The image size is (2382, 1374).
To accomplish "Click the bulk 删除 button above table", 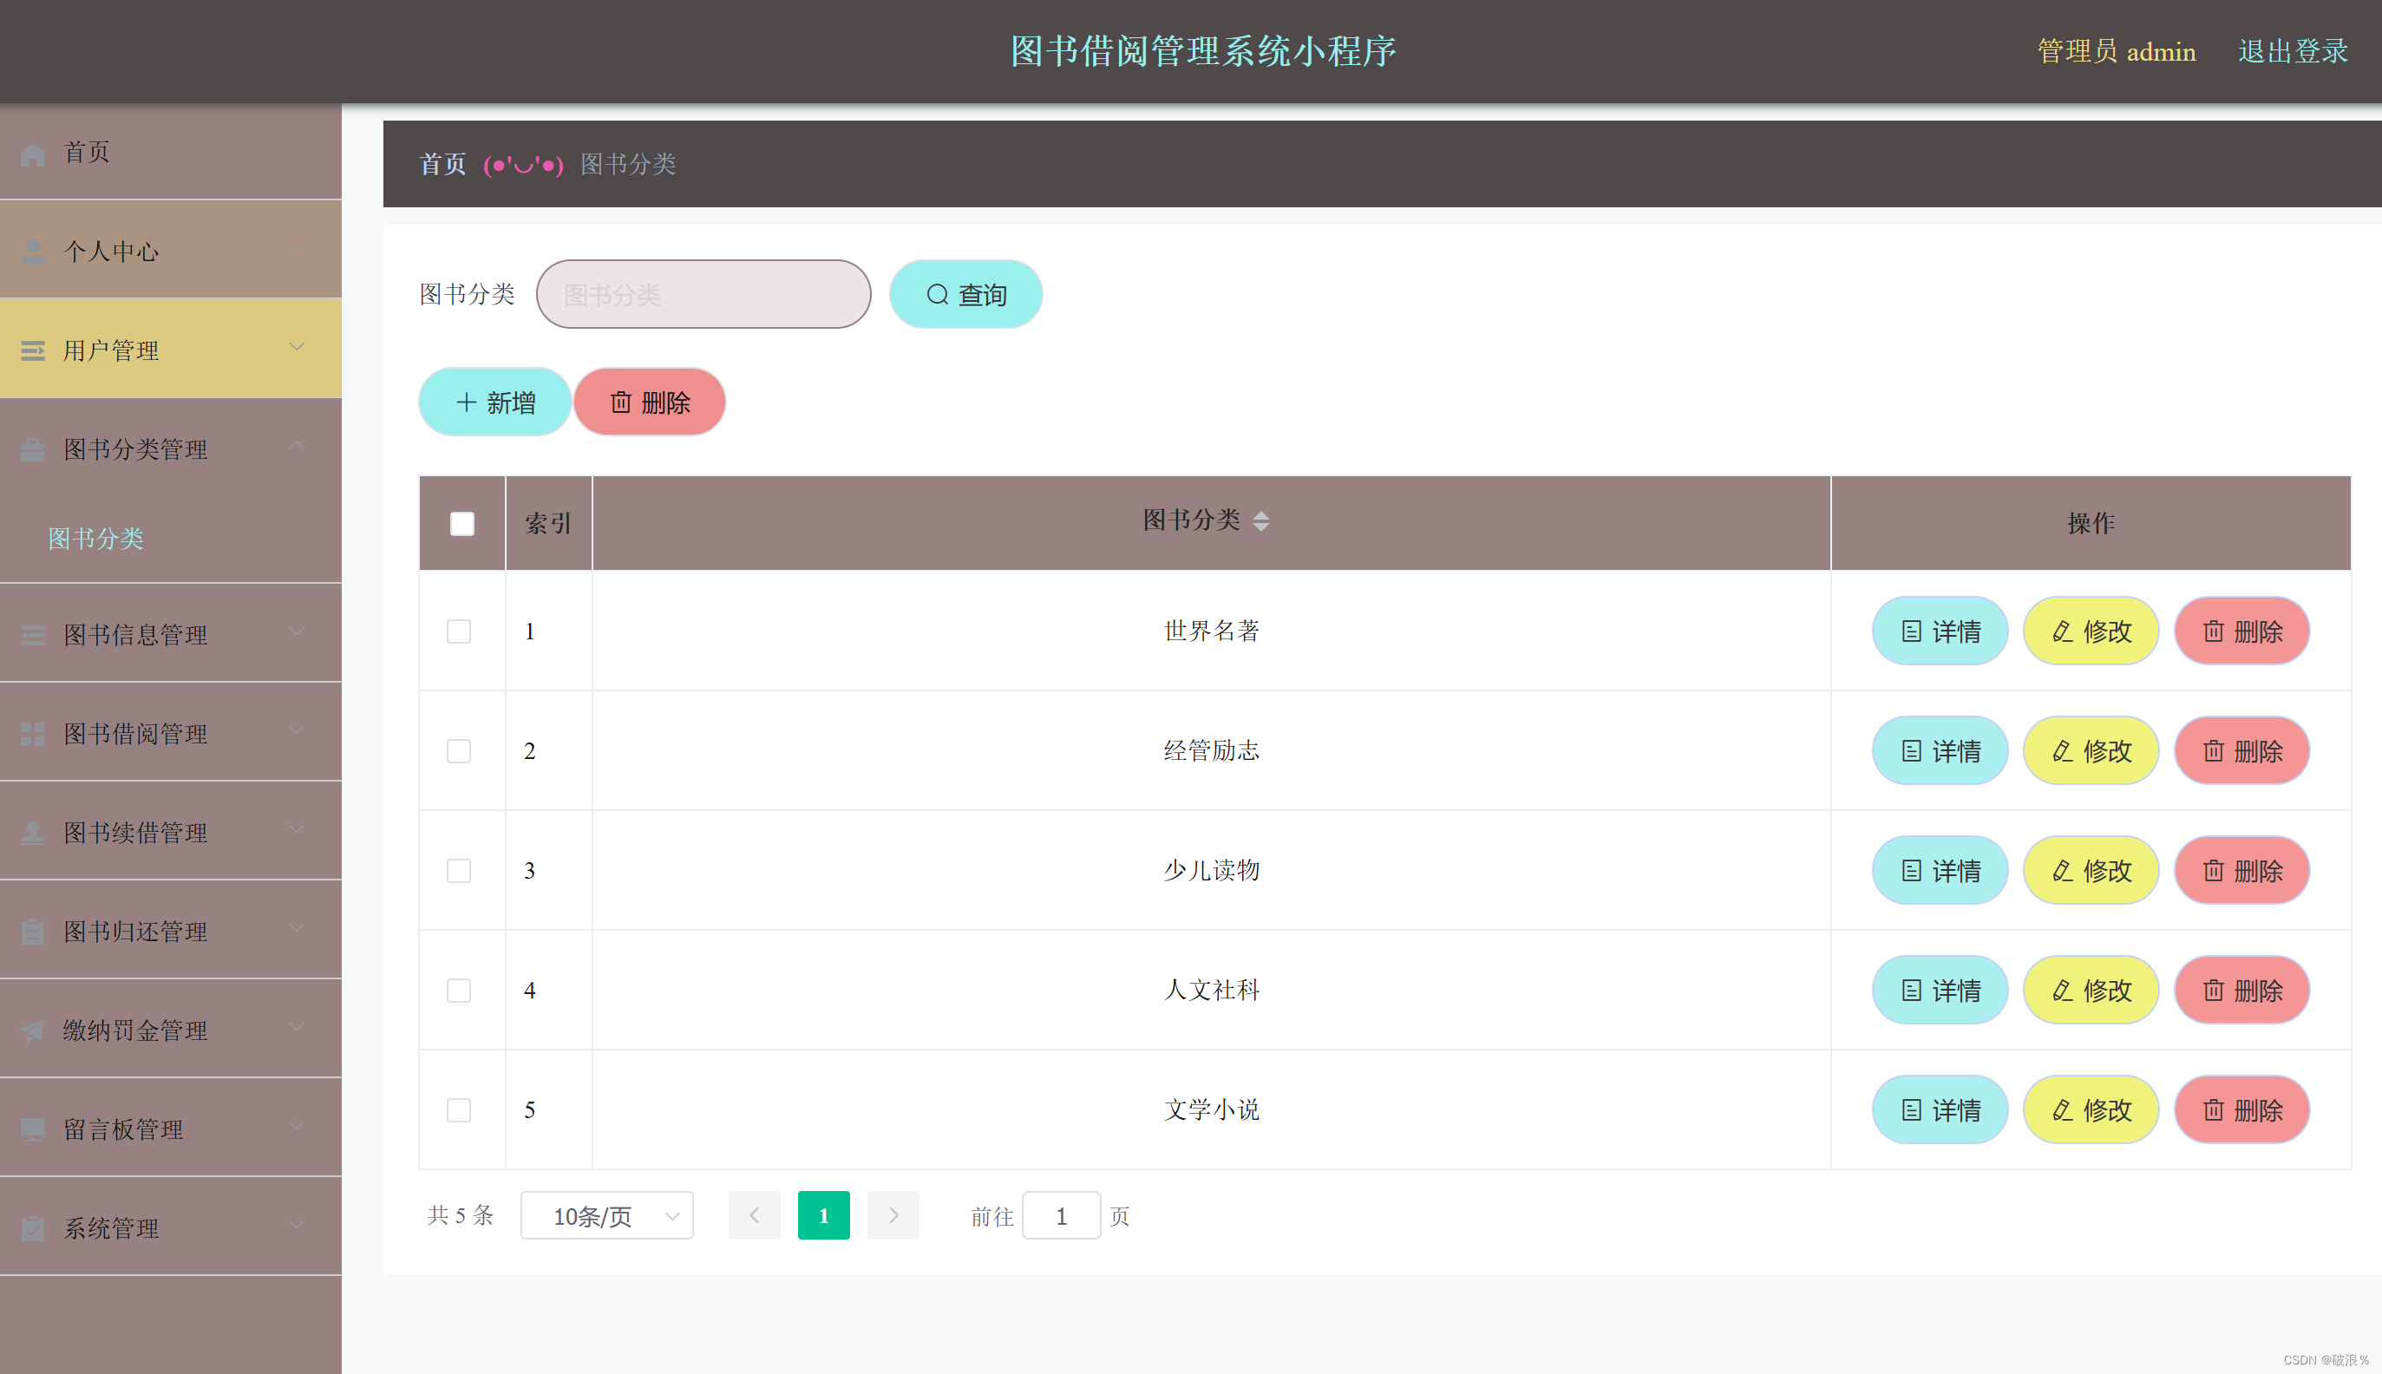I will 650,402.
